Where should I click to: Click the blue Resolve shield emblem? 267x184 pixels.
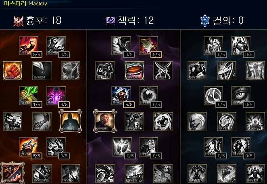205,21
